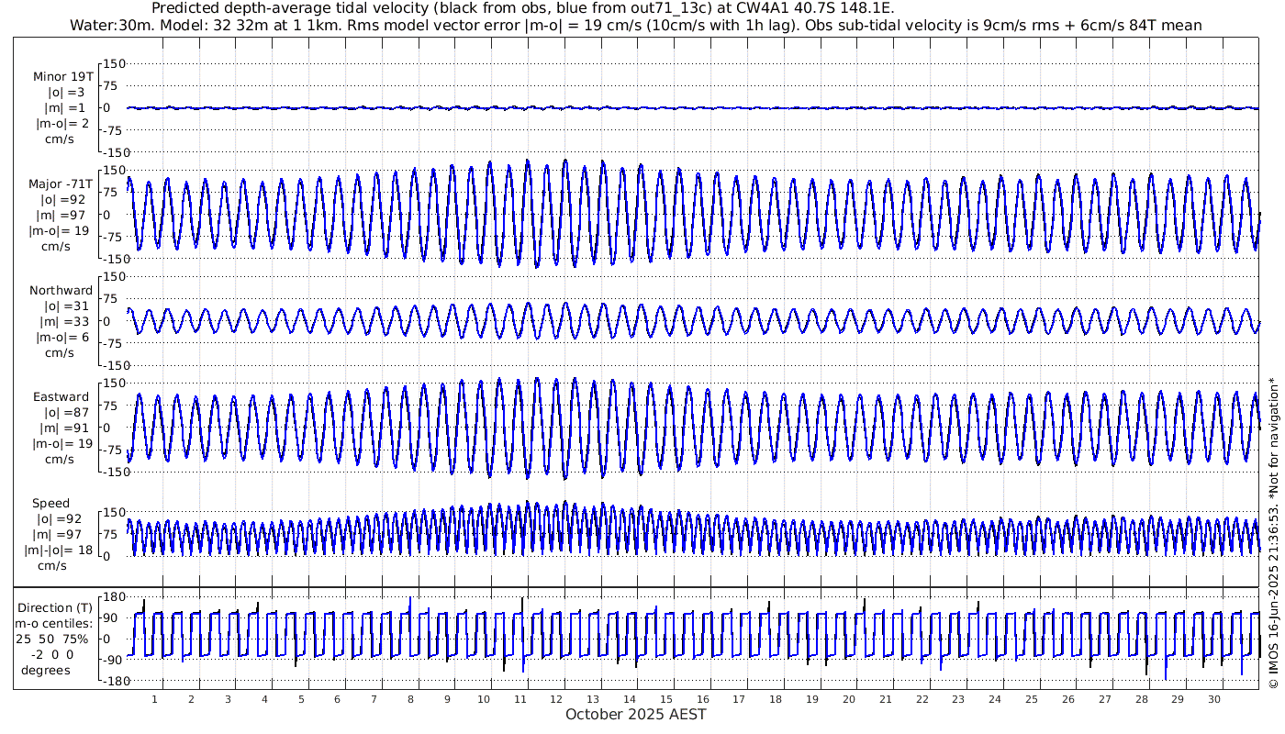Click the 'Eastward' panel label
Image resolution: width=1285 pixels, height=734 pixels.
pos(61,397)
